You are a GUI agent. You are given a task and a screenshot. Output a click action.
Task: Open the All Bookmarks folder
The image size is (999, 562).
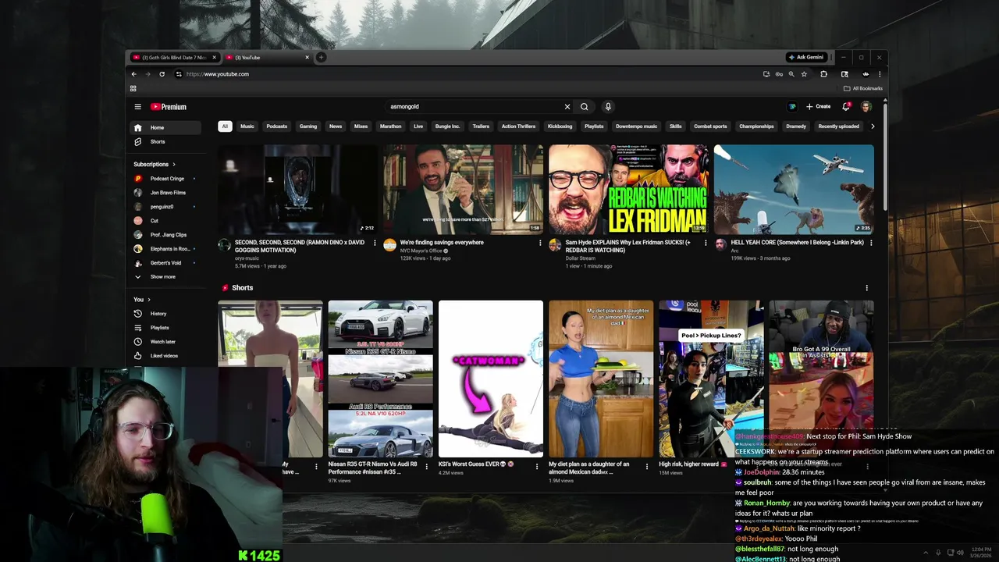tap(863, 88)
